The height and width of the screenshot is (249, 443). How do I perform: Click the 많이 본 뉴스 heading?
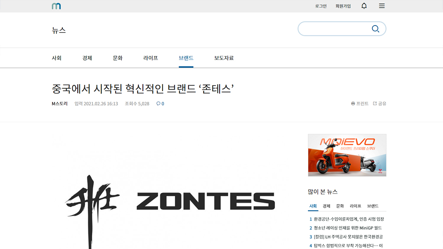point(323,192)
